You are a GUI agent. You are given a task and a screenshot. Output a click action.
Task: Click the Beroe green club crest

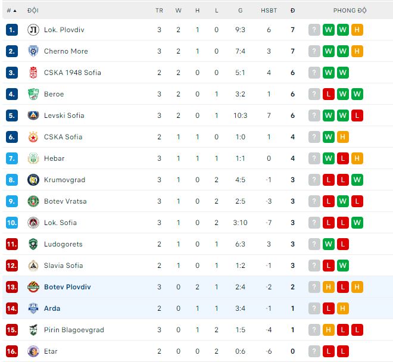coord(33,94)
